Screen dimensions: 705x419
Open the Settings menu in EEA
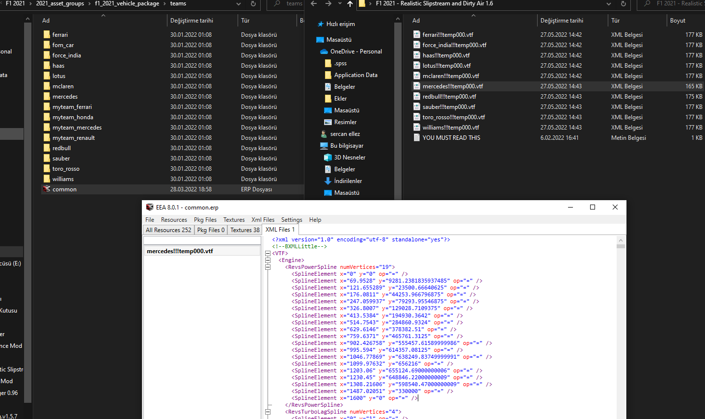(x=292, y=220)
